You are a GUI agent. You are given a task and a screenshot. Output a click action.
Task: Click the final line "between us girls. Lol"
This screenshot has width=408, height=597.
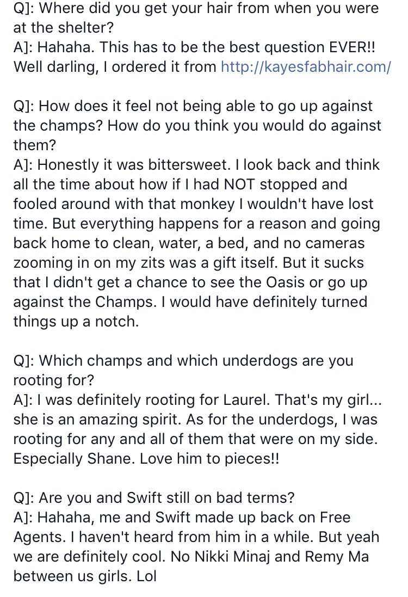[85, 576]
